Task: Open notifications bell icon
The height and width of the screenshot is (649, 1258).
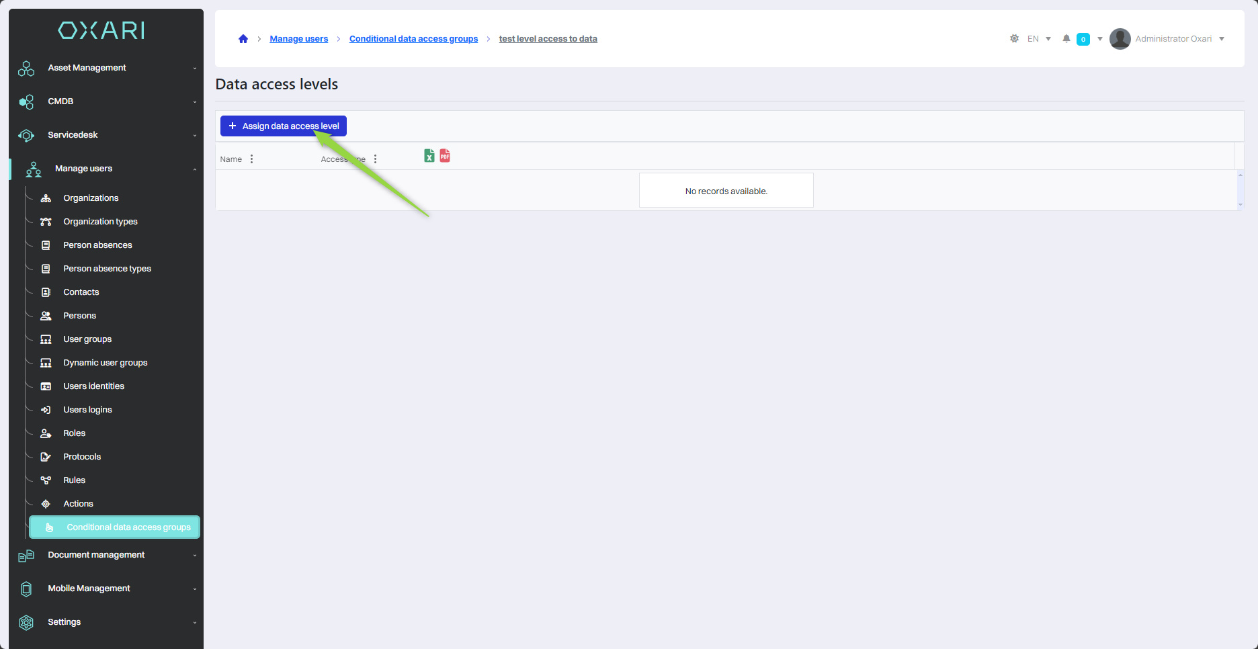Action: click(x=1066, y=39)
